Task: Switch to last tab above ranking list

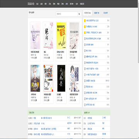Action: 105,13
